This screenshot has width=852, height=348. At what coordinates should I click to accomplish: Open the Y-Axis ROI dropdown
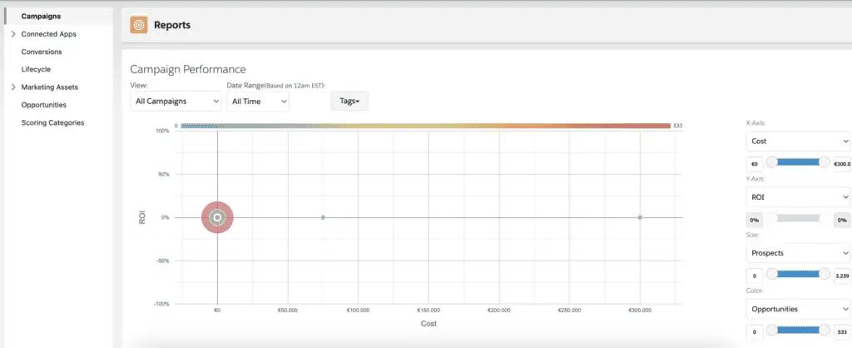799,196
